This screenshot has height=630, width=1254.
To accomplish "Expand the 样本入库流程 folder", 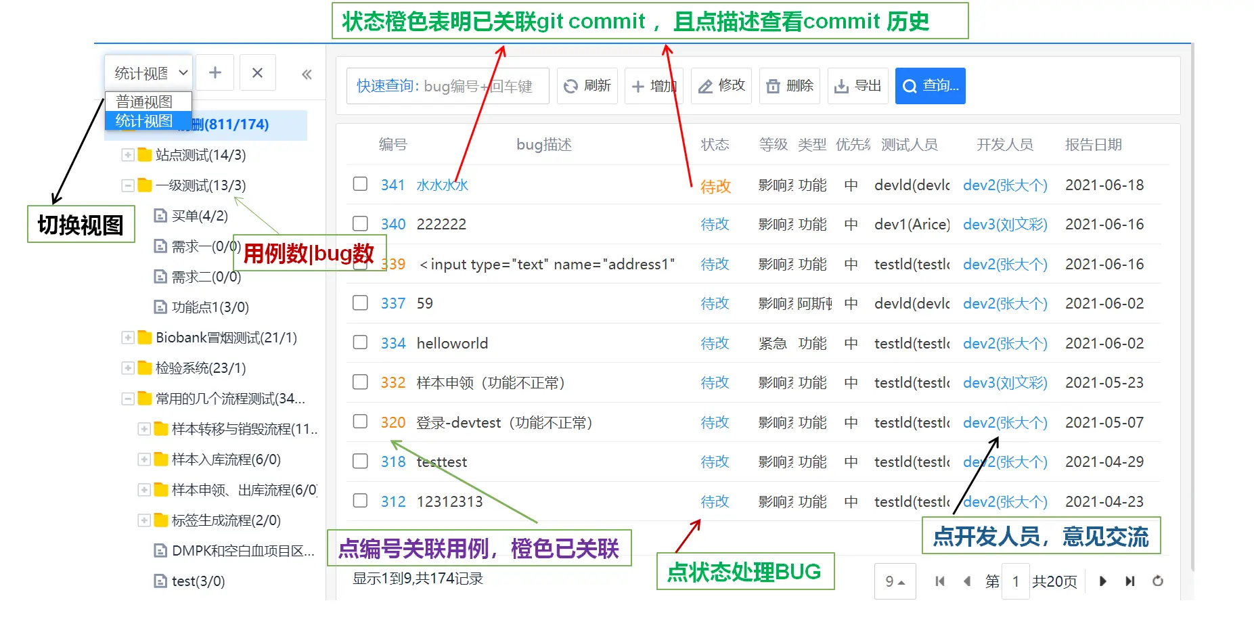I will (x=143, y=459).
